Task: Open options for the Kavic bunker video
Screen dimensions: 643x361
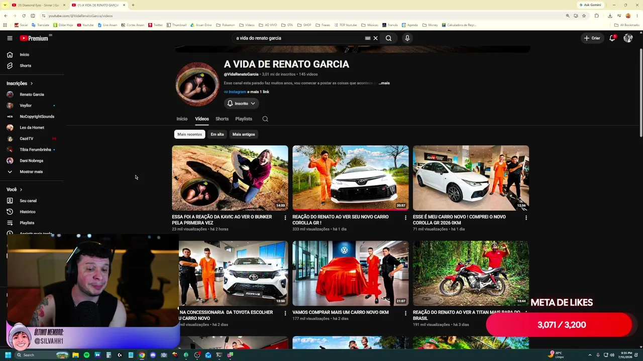Action: click(285, 218)
